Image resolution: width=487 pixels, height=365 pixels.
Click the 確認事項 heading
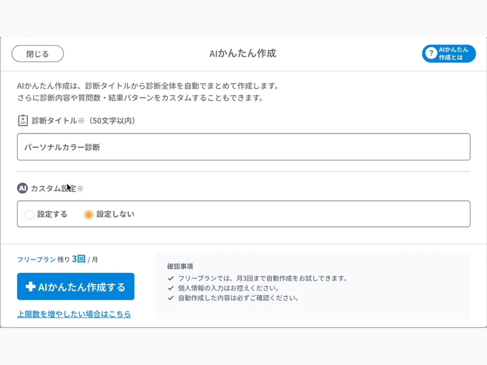(180, 266)
